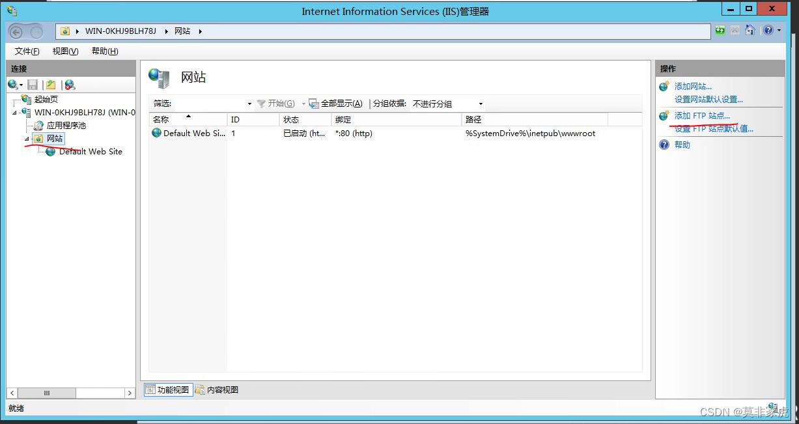The height and width of the screenshot is (424, 799).
Task: Click the Refresh page icon in address bar
Action: 720,30
